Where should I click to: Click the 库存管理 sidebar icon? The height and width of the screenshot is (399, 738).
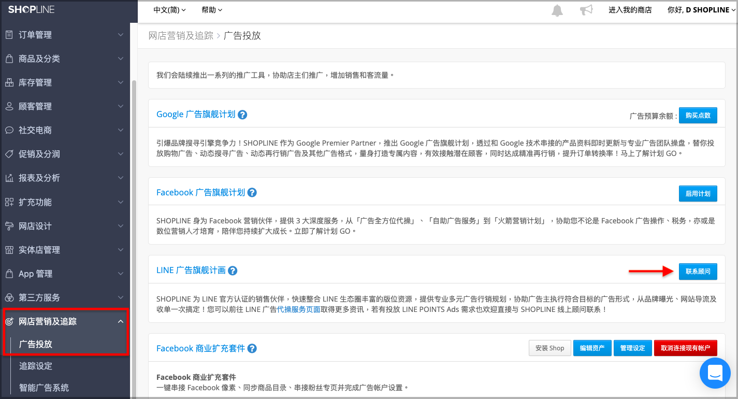9,82
